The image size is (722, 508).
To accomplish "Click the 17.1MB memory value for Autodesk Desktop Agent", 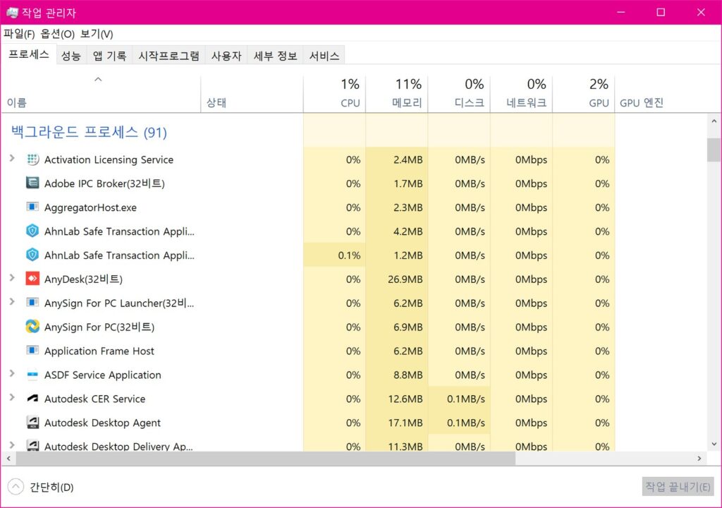I will tap(405, 423).
